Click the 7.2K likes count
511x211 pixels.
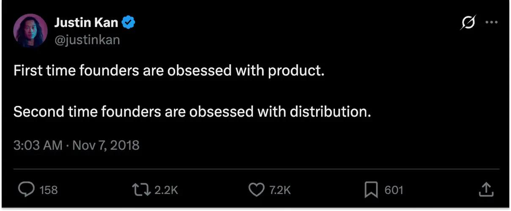point(280,190)
